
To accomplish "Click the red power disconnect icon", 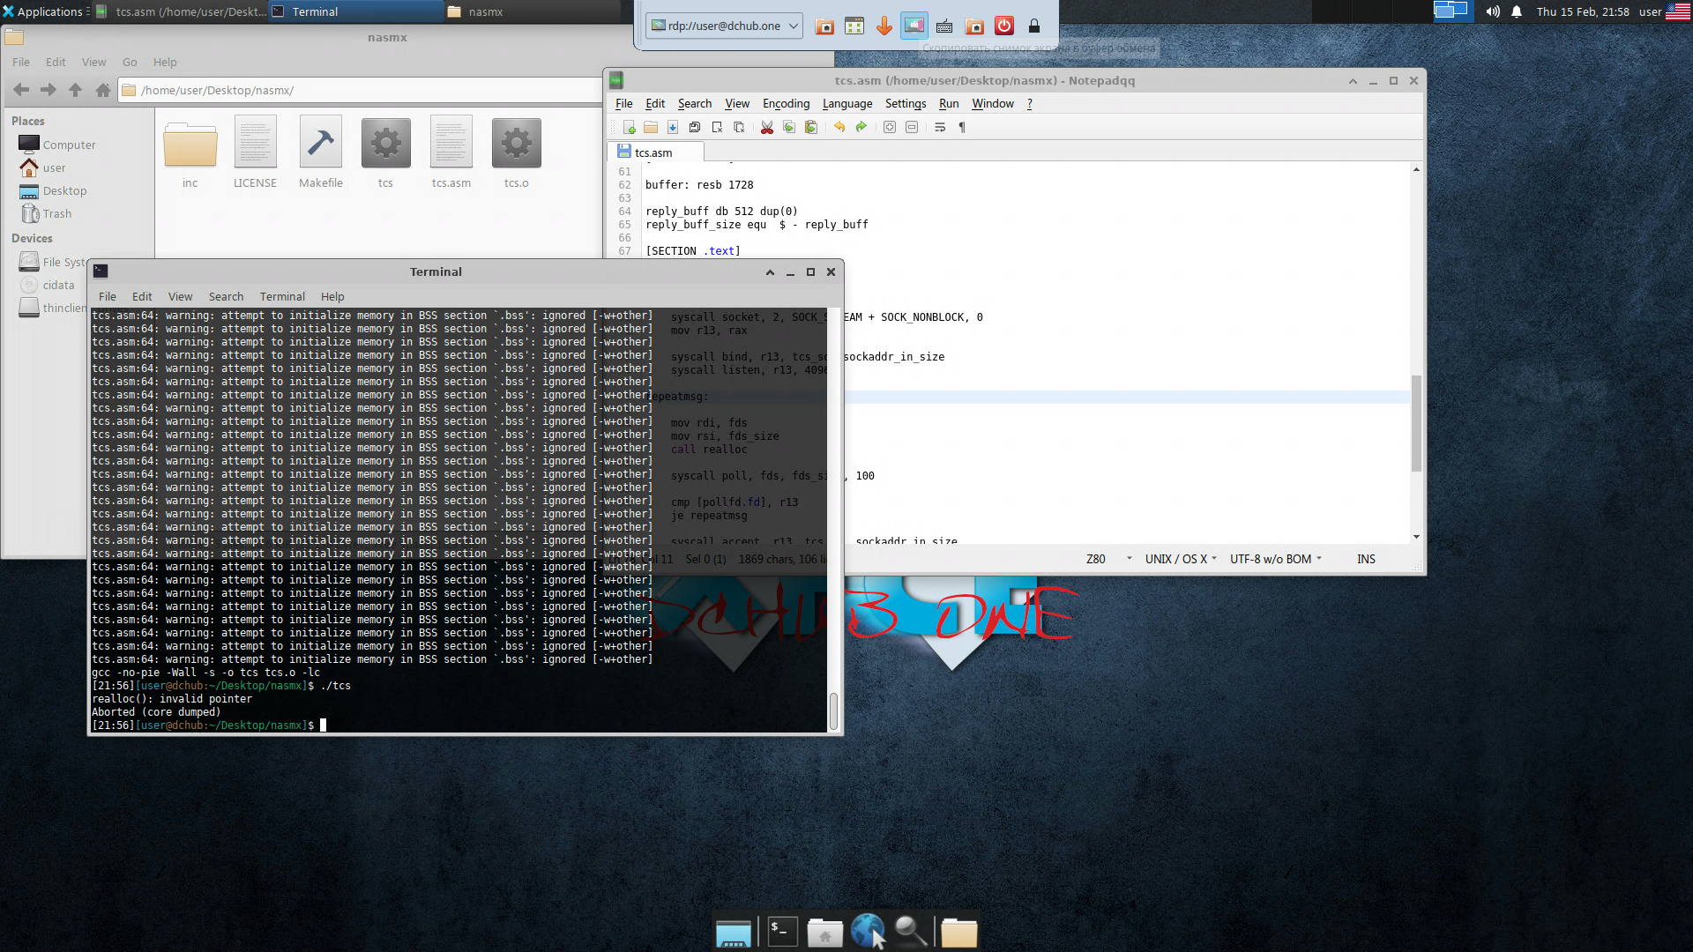I will [1004, 26].
